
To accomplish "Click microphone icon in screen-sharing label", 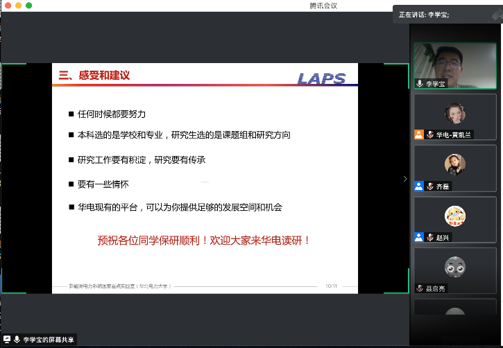I will [x=17, y=340].
